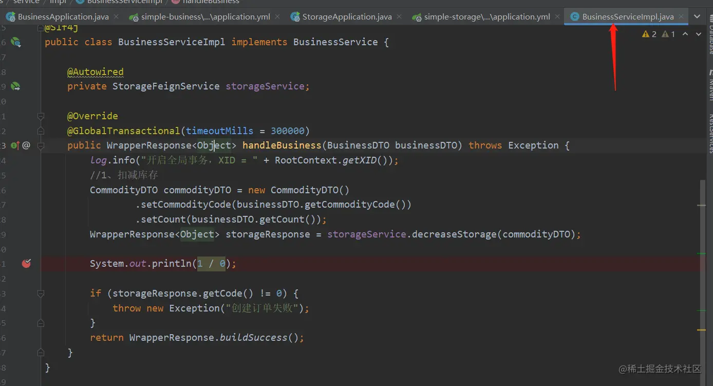Click Spring icon on BusinessApplication.java tab

[10, 17]
